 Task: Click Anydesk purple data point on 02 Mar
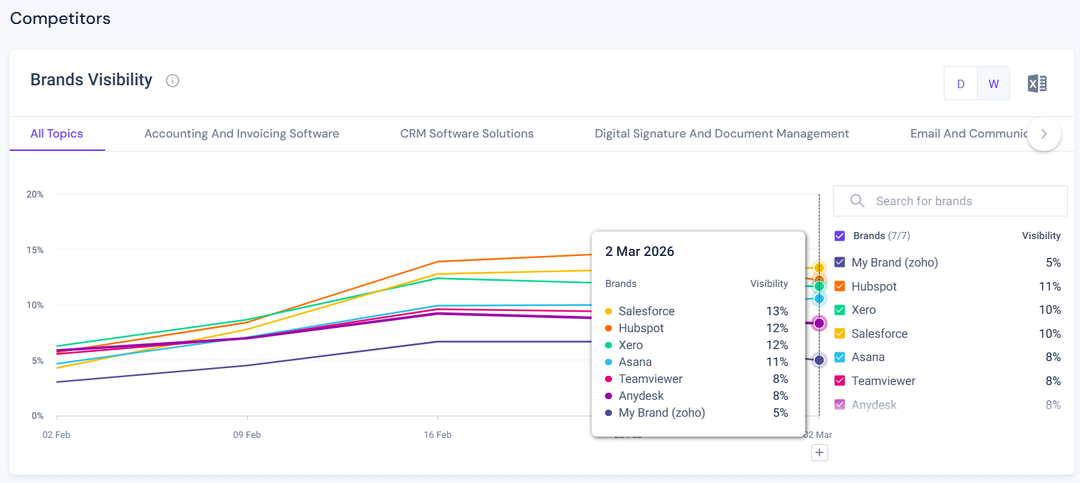(x=819, y=324)
